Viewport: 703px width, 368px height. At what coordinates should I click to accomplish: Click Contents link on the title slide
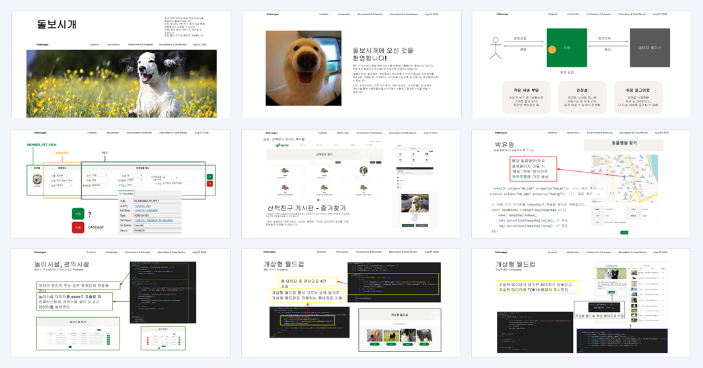click(94, 44)
